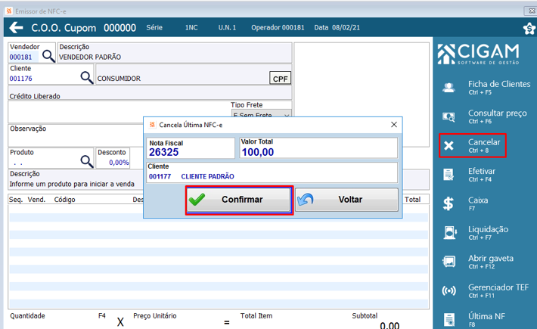Click the Desconto percentage field
Image resolution: width=537 pixels, height=329 pixels.
pyautogui.click(x=113, y=162)
